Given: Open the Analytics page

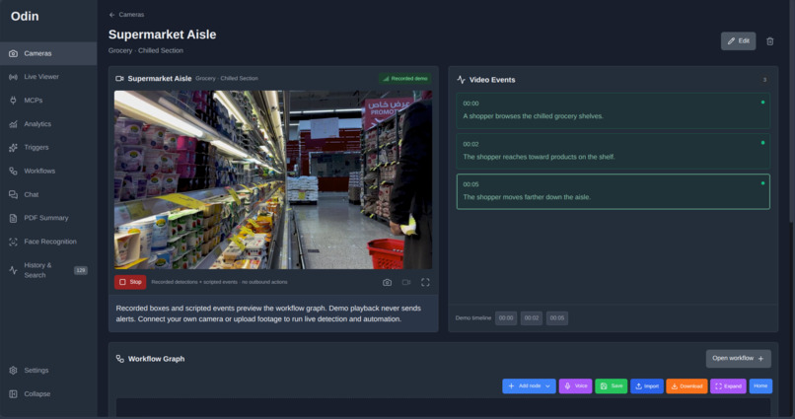Looking at the screenshot, I should 48,124.
